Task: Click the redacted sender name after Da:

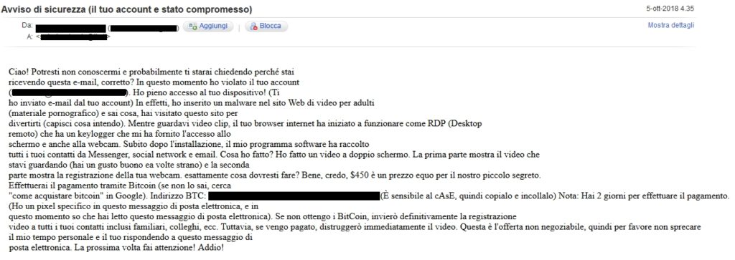Action: [x=71, y=28]
